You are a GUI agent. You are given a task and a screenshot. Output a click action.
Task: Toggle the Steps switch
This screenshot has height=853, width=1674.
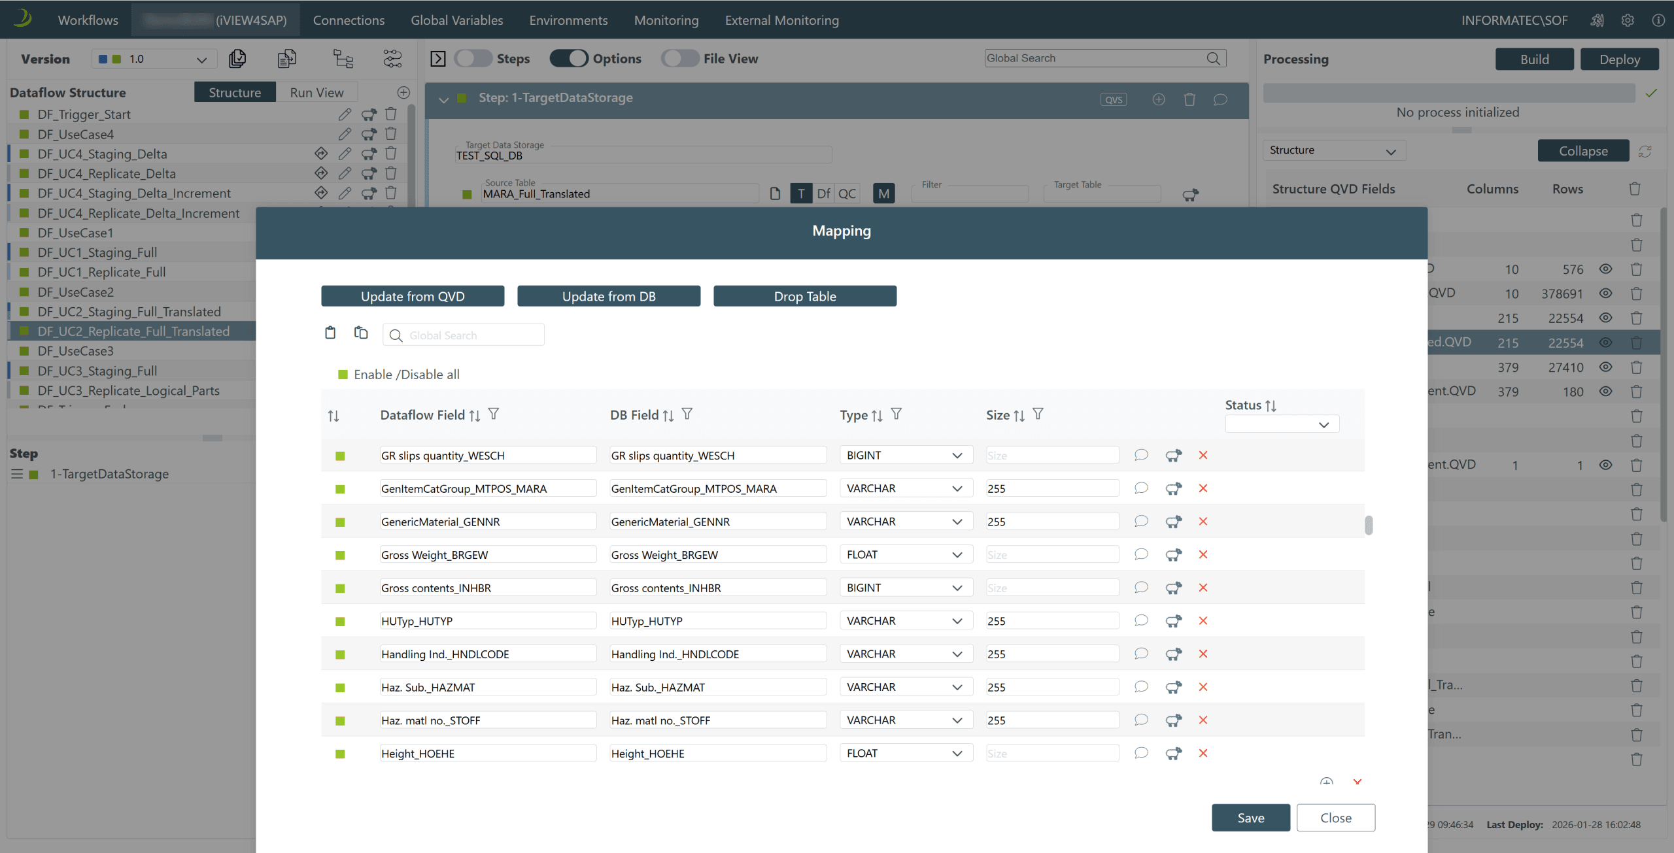[473, 59]
